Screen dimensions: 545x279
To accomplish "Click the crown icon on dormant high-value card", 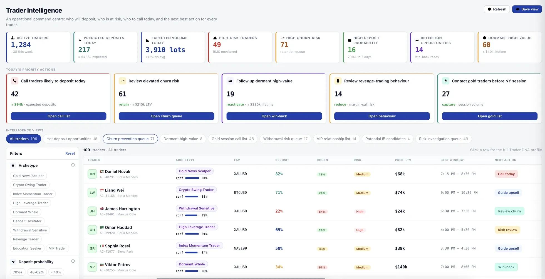I will [230, 81].
